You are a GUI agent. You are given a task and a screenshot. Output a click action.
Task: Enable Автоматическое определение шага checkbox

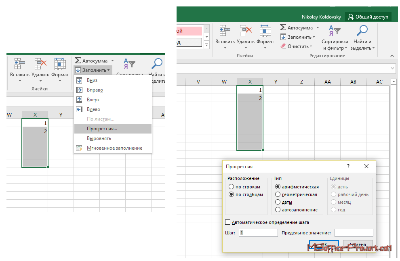pyautogui.click(x=228, y=222)
